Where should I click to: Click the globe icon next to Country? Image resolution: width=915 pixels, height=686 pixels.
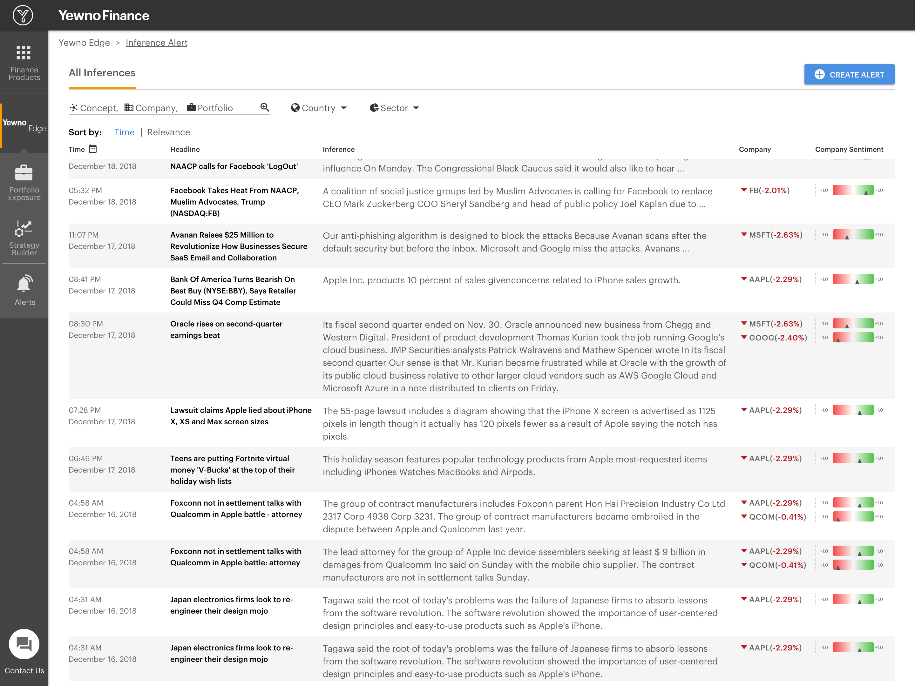pyautogui.click(x=295, y=108)
